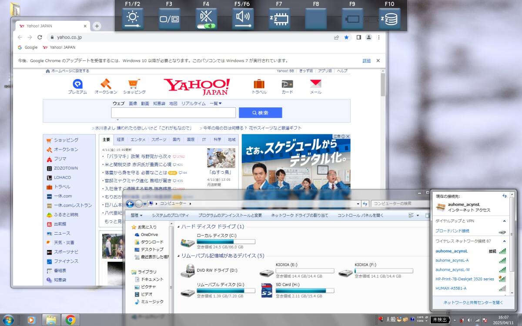This screenshot has width=522, height=326.
Task: Collapse the ハード ディスク ドライブ group
Action: 178,226
